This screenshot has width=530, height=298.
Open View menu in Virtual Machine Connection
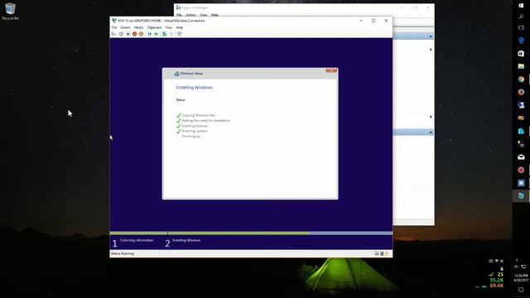(169, 27)
